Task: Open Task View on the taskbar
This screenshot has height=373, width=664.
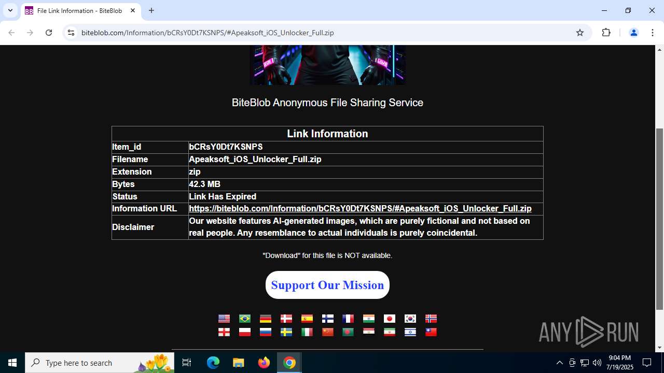Action: pos(187,363)
